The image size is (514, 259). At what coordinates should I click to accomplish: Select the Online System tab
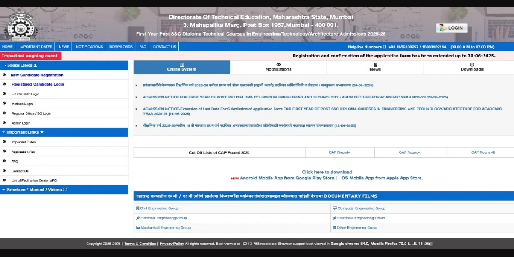(x=182, y=67)
